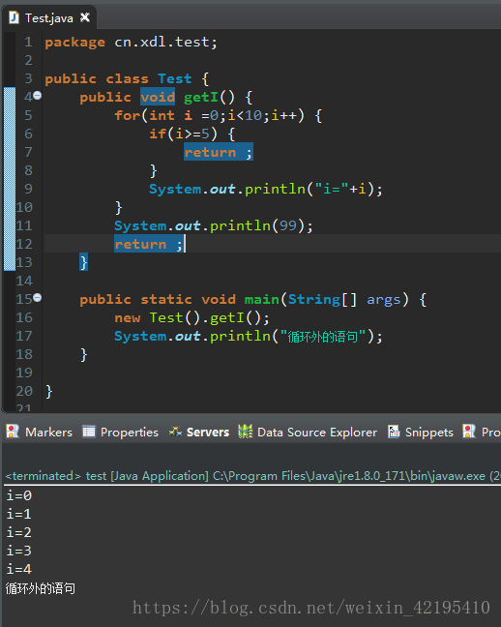This screenshot has height=627, width=501.
Task: Click the Markers view icon
Action: (13, 432)
